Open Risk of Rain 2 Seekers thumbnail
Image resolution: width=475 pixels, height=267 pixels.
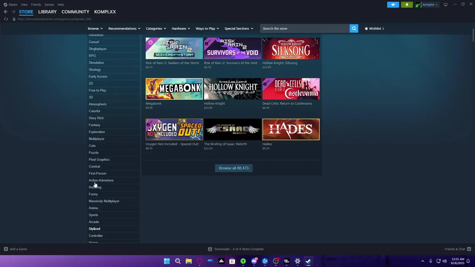click(x=174, y=48)
